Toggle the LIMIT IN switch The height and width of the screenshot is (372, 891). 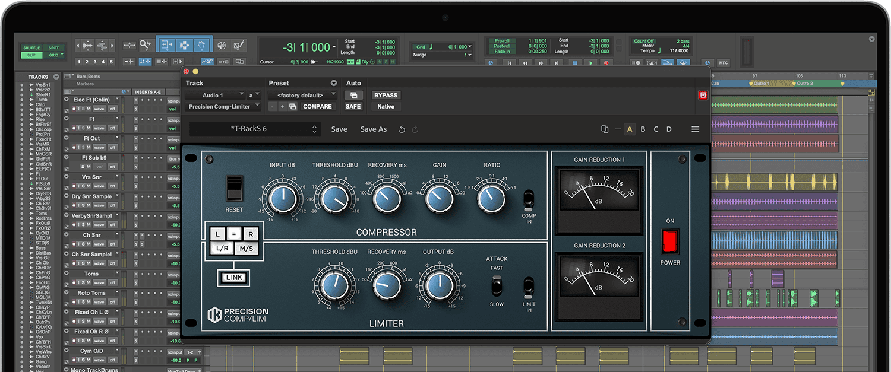529,288
